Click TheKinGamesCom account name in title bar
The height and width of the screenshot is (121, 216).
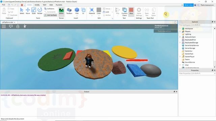coord(207,5)
